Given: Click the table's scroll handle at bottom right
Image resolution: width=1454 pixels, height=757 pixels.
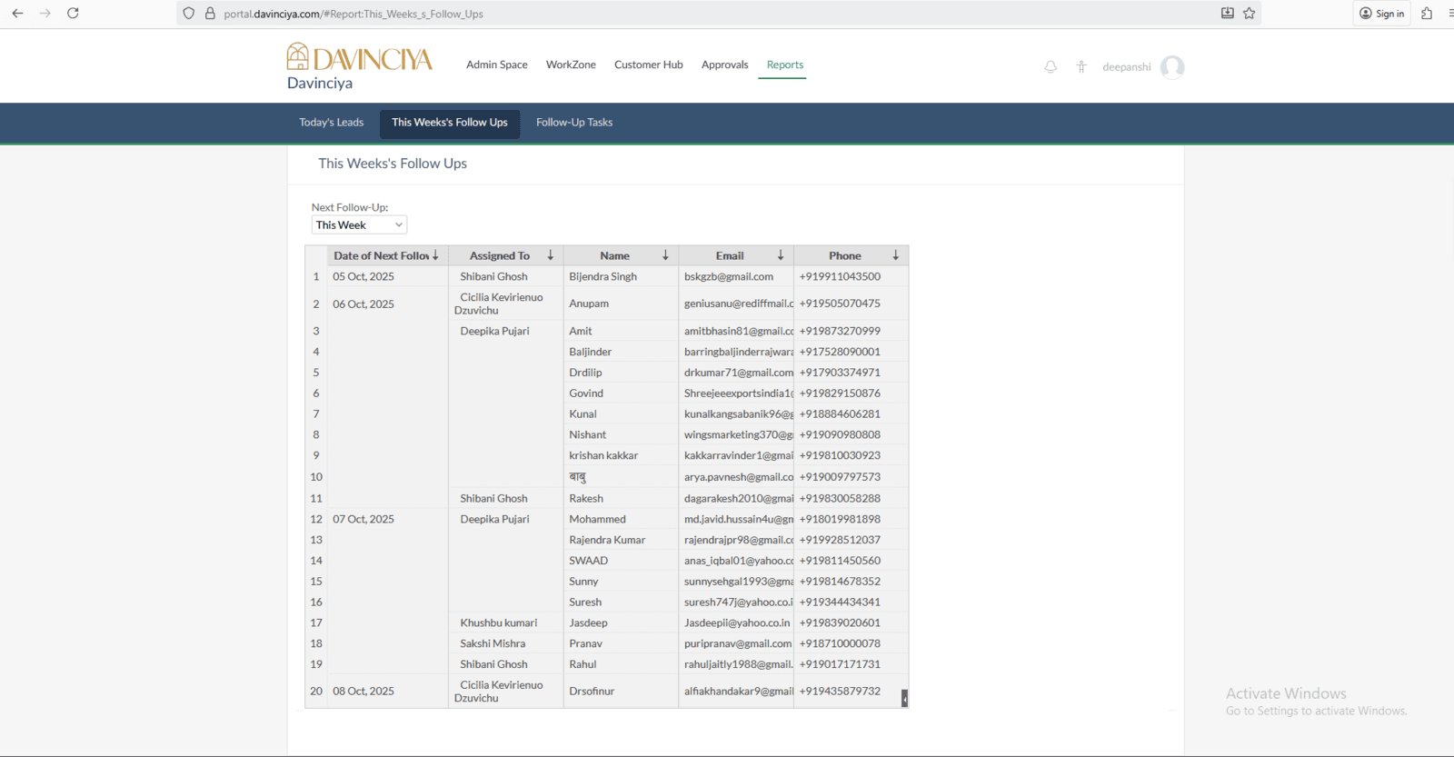Looking at the screenshot, I should click(x=904, y=698).
